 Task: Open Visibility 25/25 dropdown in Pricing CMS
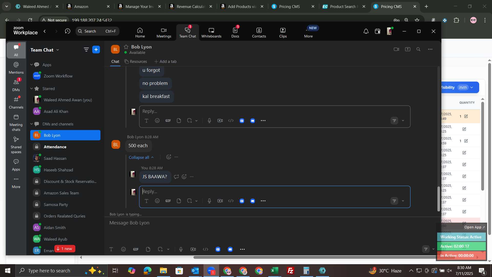(460, 87)
